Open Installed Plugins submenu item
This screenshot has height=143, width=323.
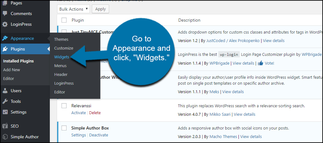point(18,61)
